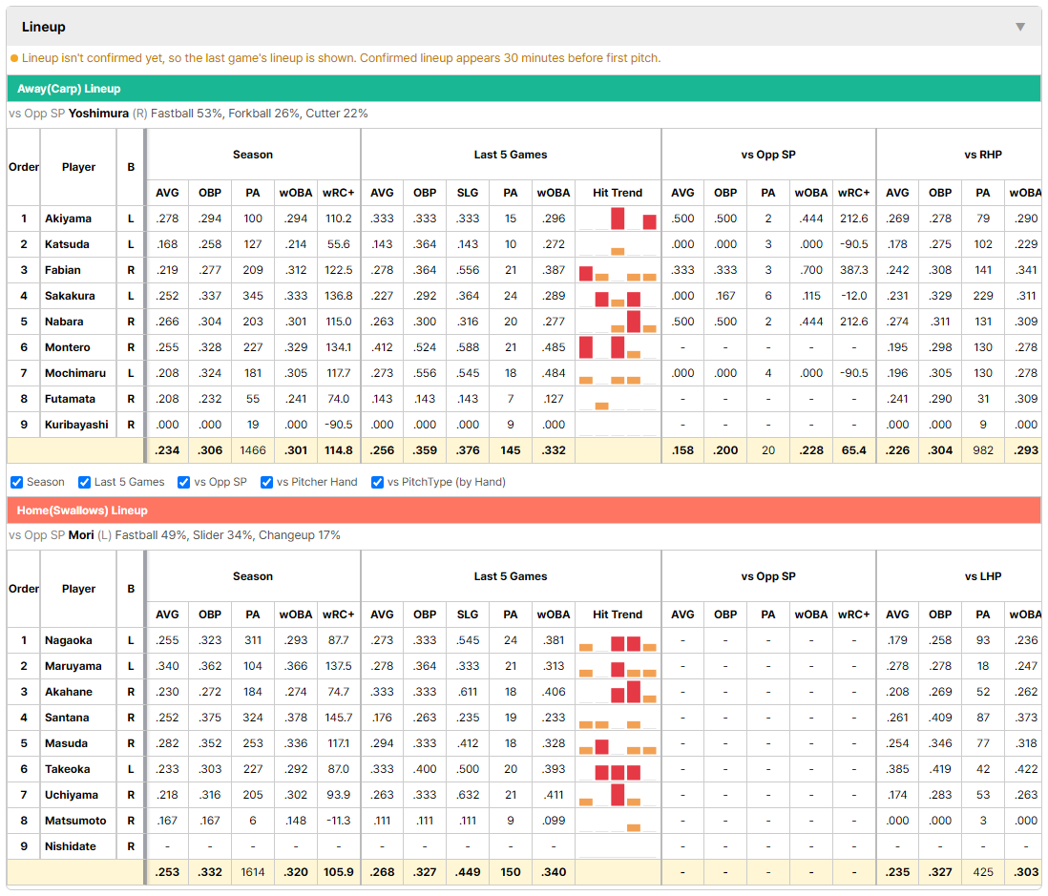Click opposing pitcher Mori name
This screenshot has height=896, width=1048.
point(81,535)
